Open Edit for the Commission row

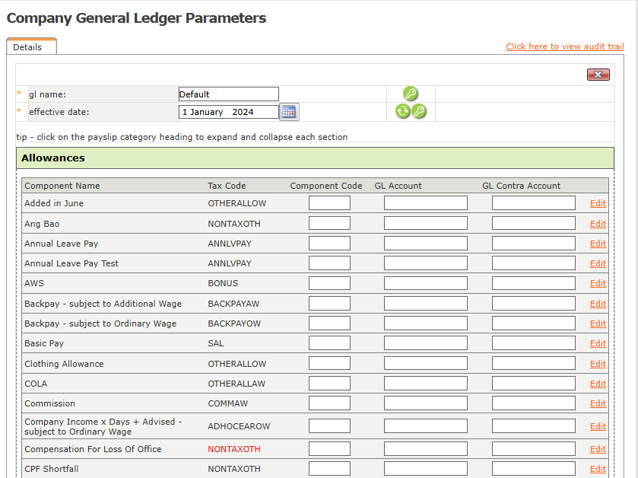[598, 403]
